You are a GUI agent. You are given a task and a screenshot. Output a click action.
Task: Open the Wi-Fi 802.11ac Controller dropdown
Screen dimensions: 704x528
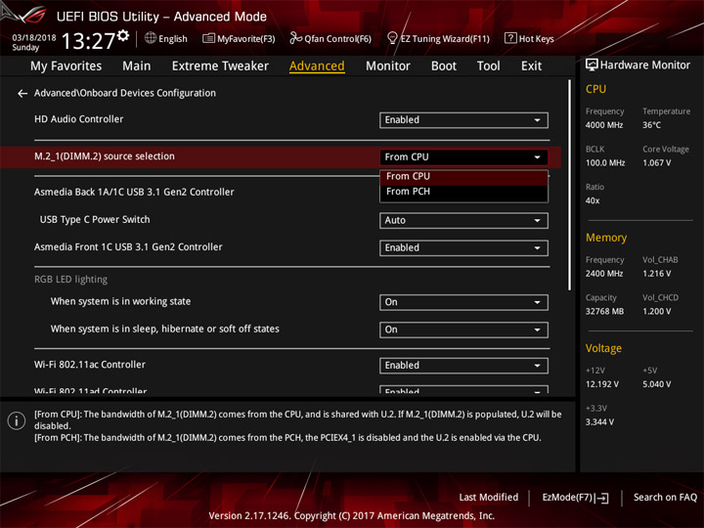(463, 366)
